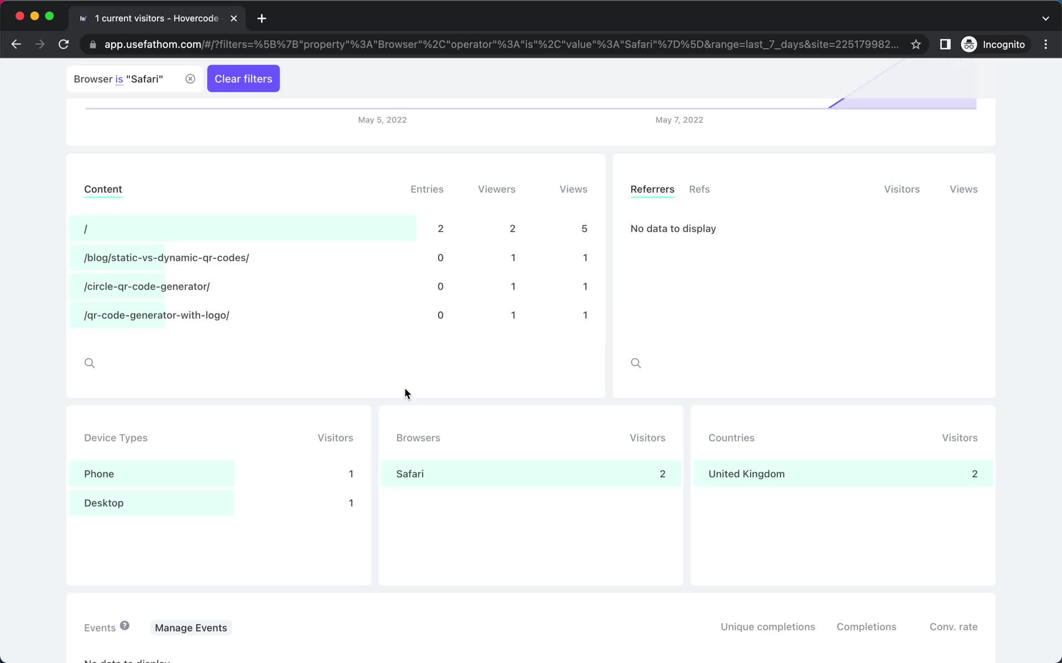
Task: Toggle the Refs tab view
Action: click(700, 188)
